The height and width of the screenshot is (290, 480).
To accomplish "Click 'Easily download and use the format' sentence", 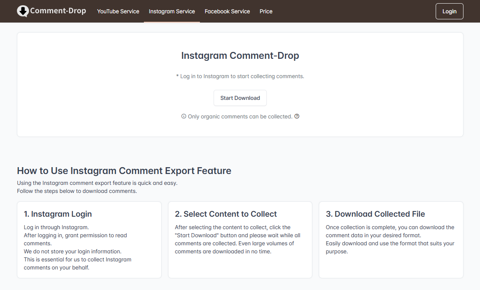I will [x=390, y=247].
